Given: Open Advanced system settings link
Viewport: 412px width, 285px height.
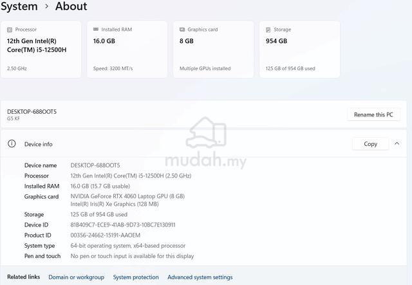Looking at the screenshot, I should [200, 277].
